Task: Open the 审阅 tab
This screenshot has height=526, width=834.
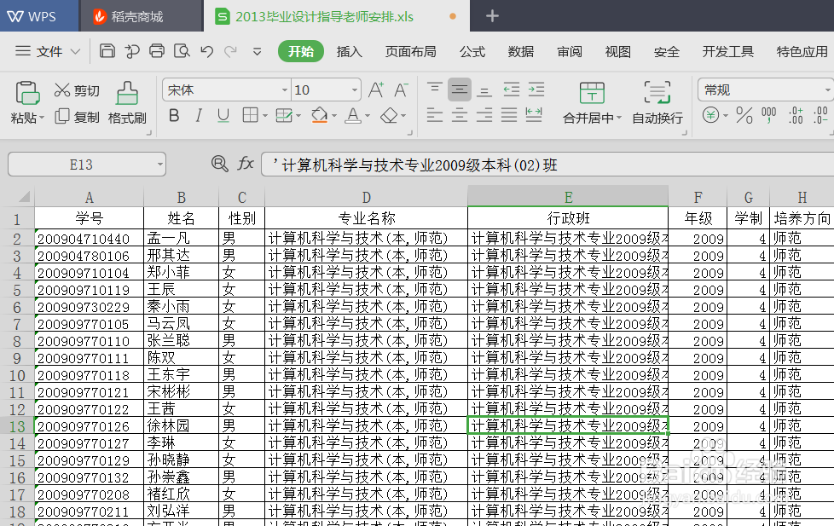Action: coord(570,52)
